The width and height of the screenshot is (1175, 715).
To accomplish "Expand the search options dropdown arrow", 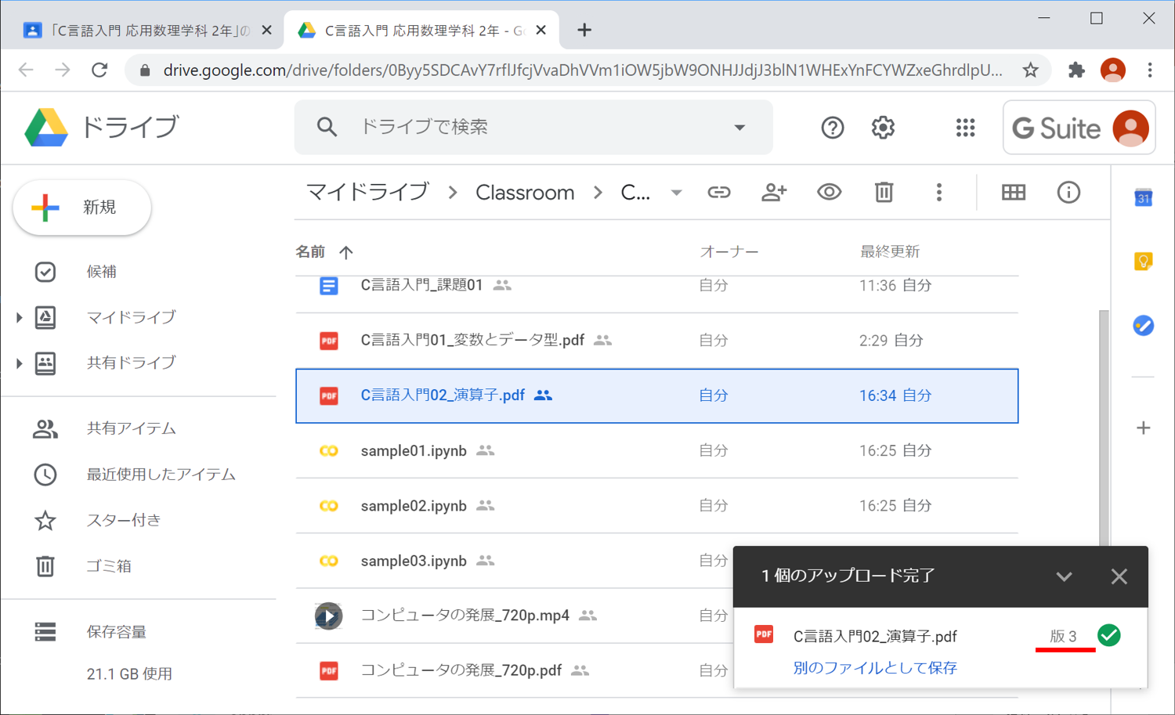I will (739, 127).
